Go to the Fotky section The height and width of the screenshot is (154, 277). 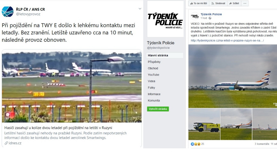point(151,88)
